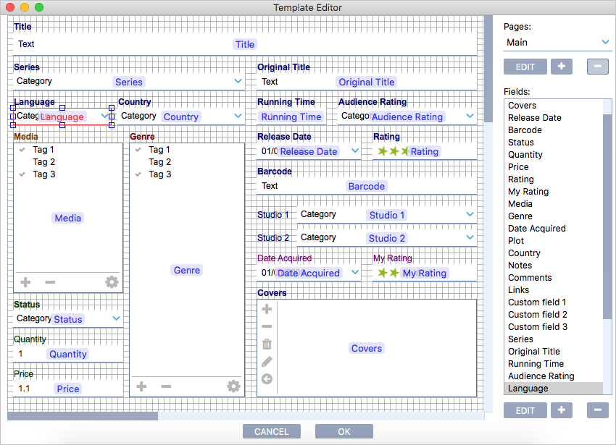Click the template canvas vertical scrollbar

click(488, 69)
